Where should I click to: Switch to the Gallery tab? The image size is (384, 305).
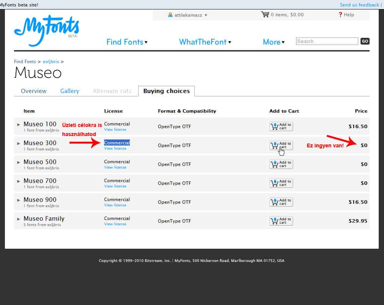pos(70,91)
